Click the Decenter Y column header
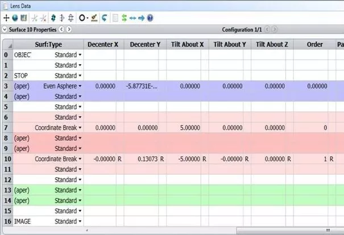The width and height of the screenshot is (344, 235). (x=145, y=44)
